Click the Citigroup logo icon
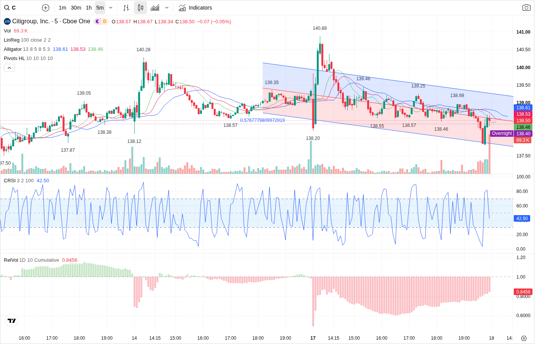 7,21
